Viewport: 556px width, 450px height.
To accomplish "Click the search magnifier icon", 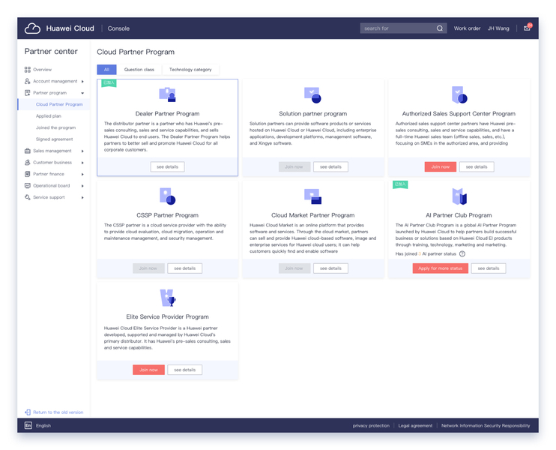I will pos(439,28).
